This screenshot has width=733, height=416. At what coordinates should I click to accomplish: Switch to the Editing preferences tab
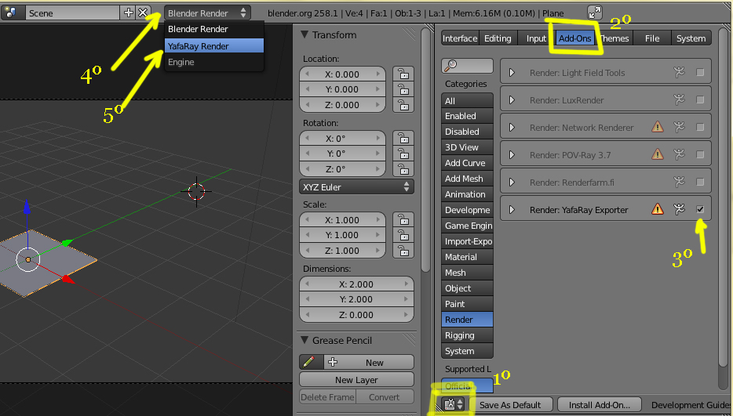pos(498,38)
